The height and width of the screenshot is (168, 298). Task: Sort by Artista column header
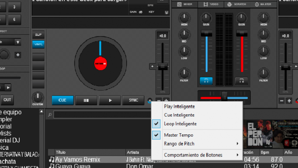(x=138, y=152)
